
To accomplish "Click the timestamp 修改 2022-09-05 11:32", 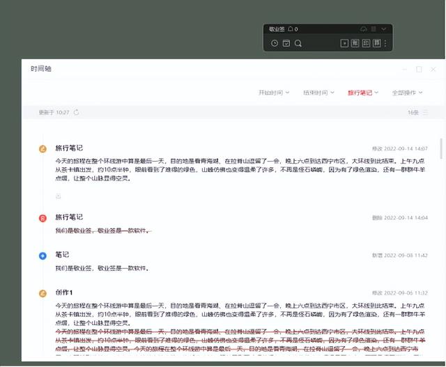I will 400,293.
